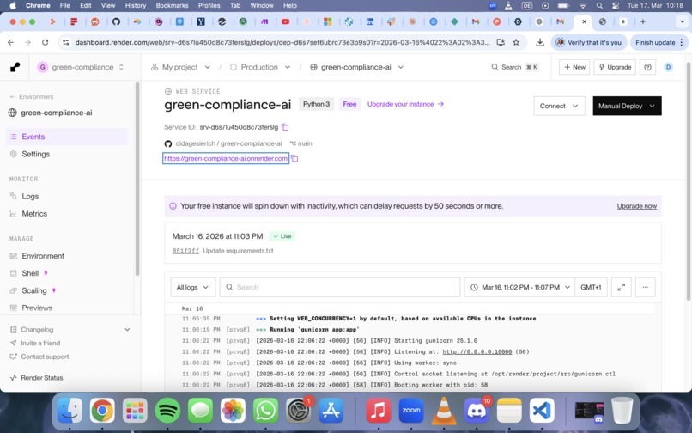Open Spotify from the dock
The height and width of the screenshot is (433, 692).
coord(167,411)
